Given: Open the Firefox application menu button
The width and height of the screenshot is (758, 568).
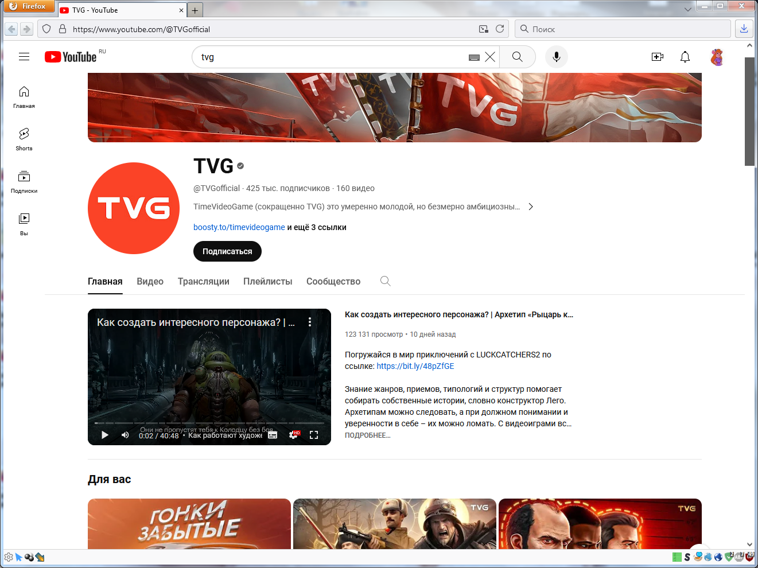Looking at the screenshot, I should tap(29, 6).
